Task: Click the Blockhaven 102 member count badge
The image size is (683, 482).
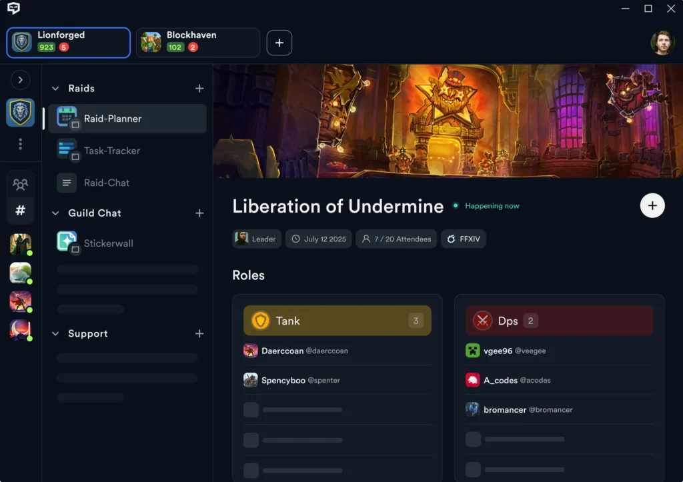Action: tap(175, 47)
